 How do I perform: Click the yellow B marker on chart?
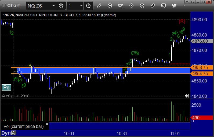(x=30, y=66)
